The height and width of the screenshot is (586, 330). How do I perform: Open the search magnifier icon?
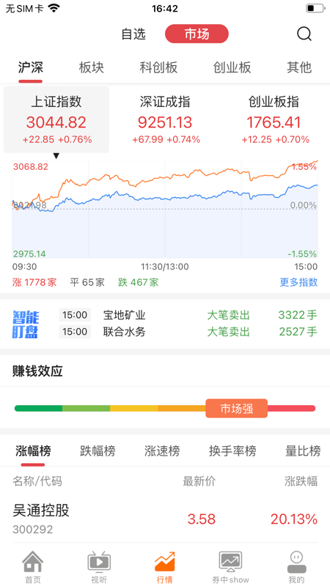[304, 34]
